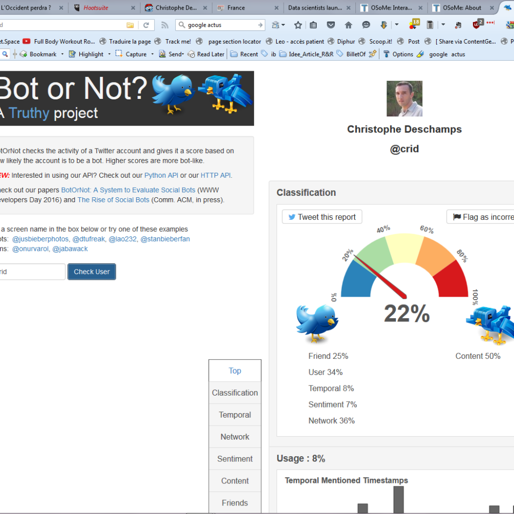Image resolution: width=514 pixels, height=514 pixels.
Task: Switch to the Christophe De... tab
Action: (x=176, y=8)
